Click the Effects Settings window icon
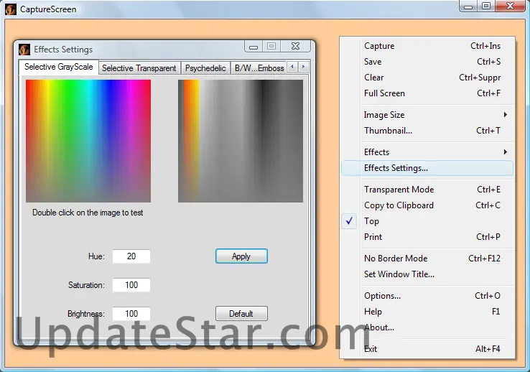This screenshot has height=372, width=530. 24,50
